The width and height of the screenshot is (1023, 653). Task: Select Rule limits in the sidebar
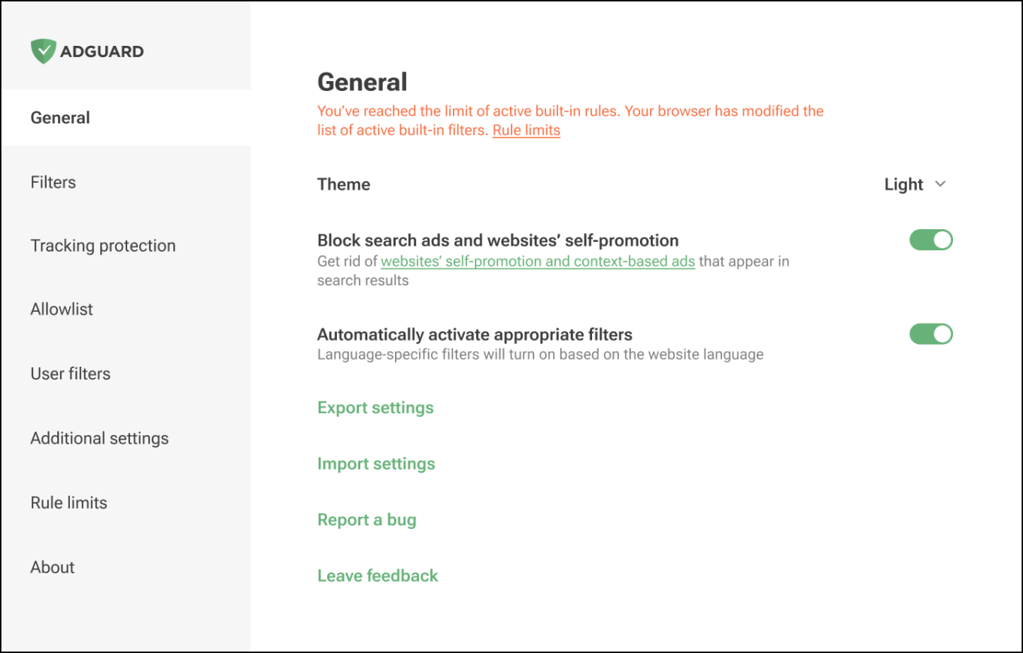tap(69, 503)
